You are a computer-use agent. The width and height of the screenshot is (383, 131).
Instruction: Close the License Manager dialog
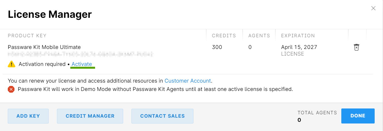373,8
